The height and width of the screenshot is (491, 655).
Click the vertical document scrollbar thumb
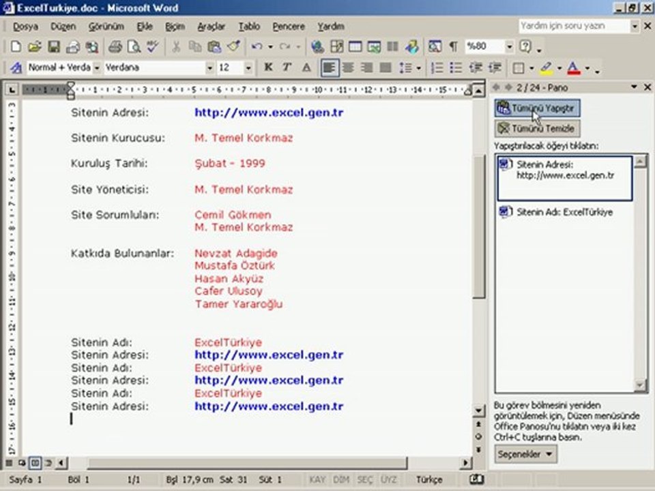click(478, 226)
